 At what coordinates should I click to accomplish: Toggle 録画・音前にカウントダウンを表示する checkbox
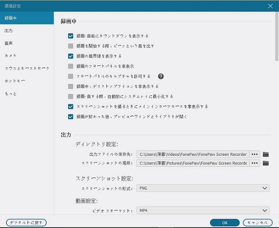[x=71, y=36]
